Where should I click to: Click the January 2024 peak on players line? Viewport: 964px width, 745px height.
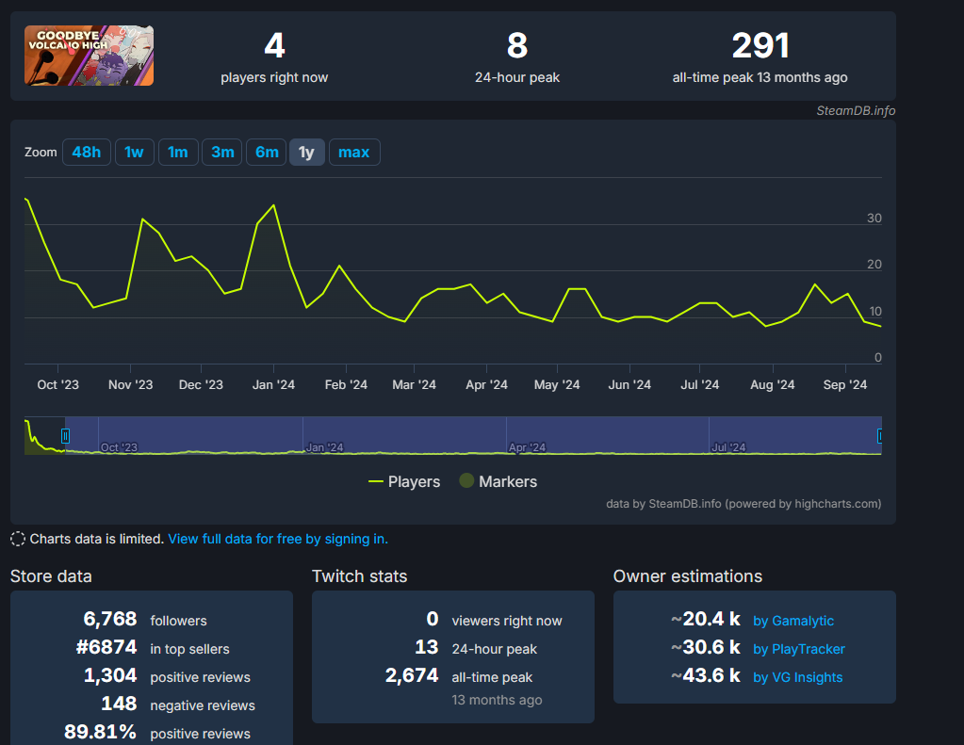273,205
